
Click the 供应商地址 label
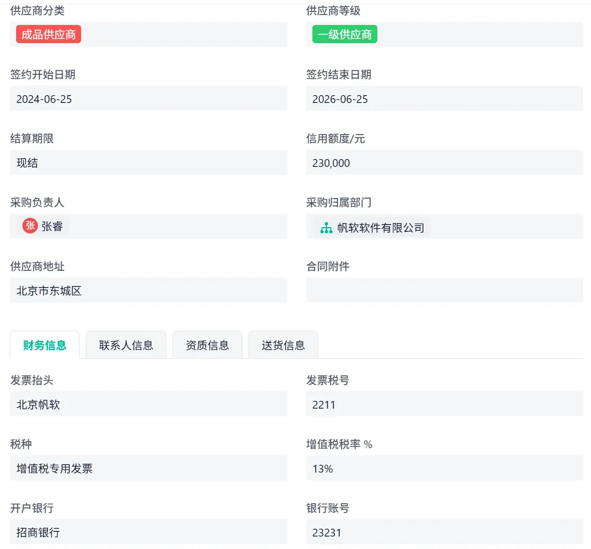37,266
